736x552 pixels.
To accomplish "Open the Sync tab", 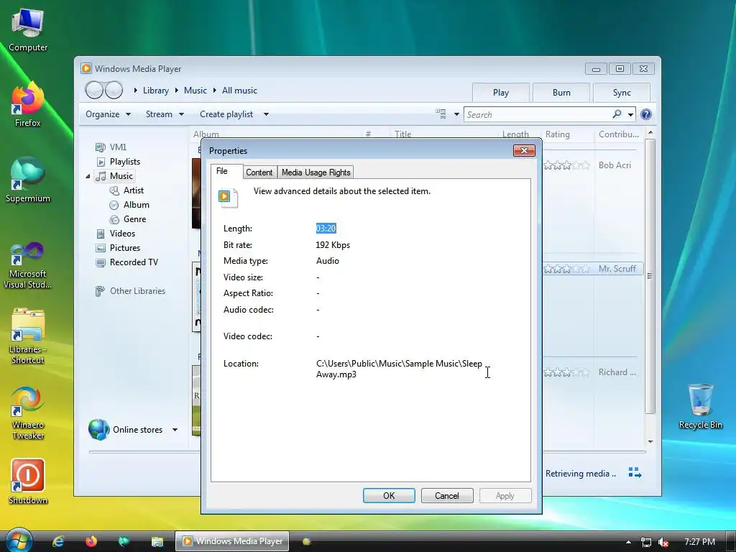I will tap(622, 93).
